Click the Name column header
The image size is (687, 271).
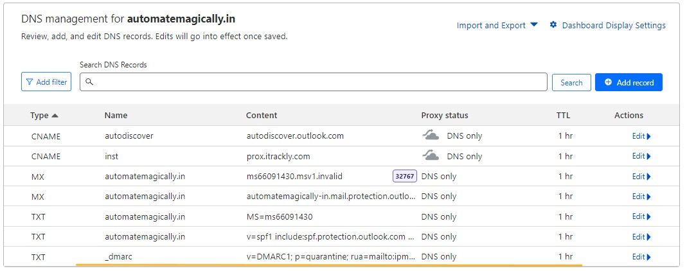click(116, 116)
